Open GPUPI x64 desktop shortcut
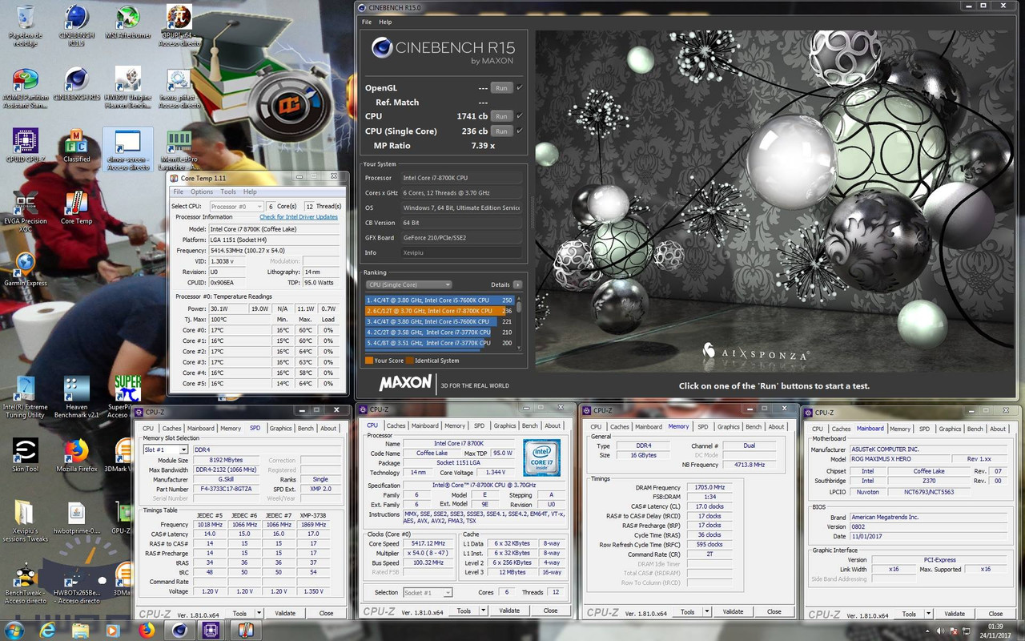The height and width of the screenshot is (641, 1025). [x=179, y=26]
